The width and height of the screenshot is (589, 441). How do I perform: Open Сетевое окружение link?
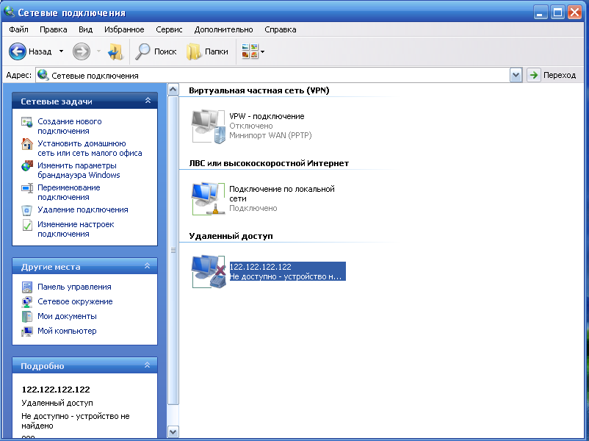click(75, 301)
